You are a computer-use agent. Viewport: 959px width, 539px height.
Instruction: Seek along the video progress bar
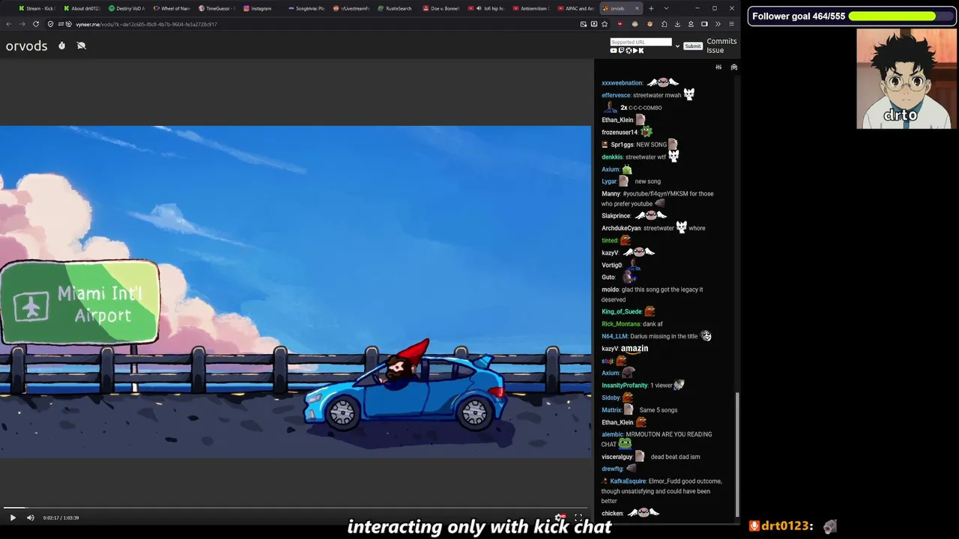click(295, 508)
